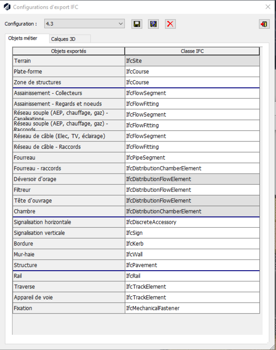This screenshot has height=350, width=276.
Task: Click IfcPavement cell in Structure row
Action: point(192,265)
